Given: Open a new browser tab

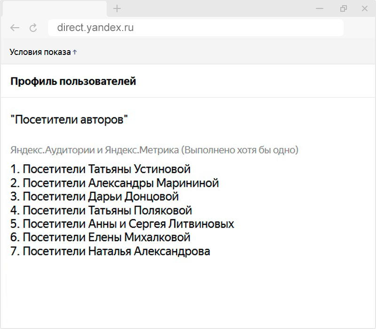Looking at the screenshot, I should (117, 8).
